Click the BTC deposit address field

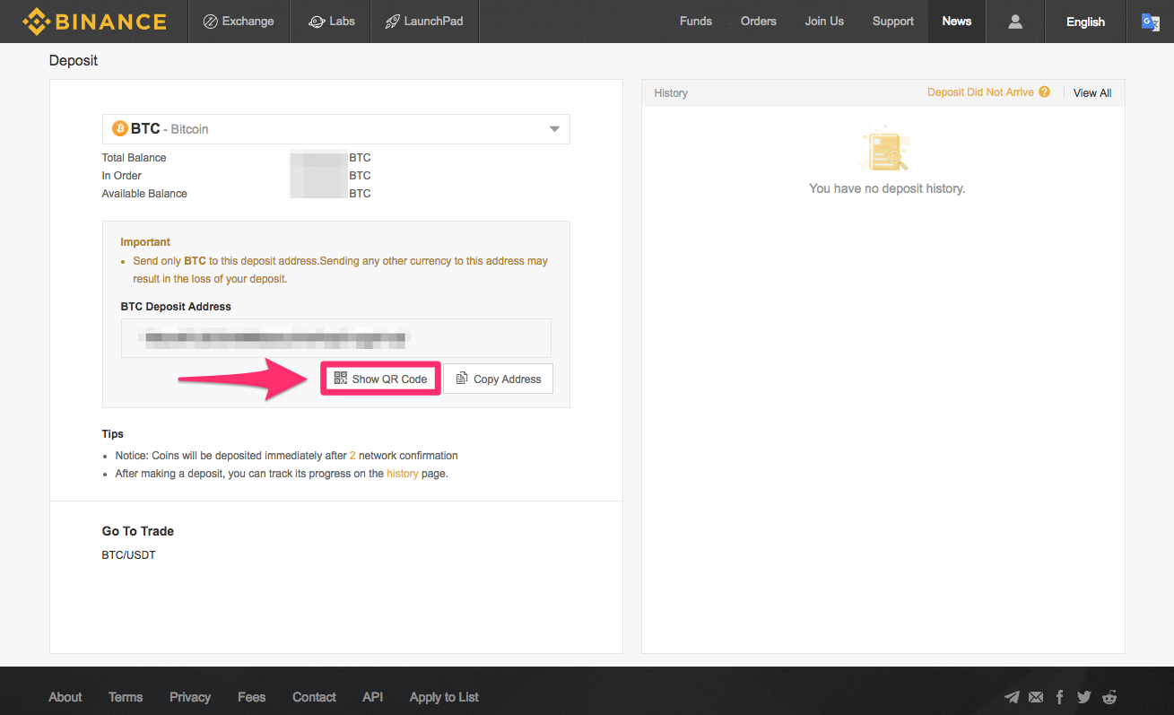tap(336, 338)
